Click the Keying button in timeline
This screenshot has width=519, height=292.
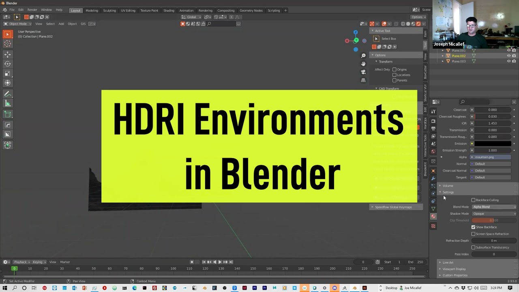[x=39, y=262]
